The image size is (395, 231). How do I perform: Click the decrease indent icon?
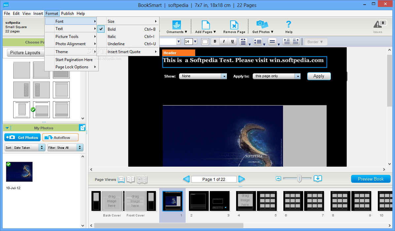[x=295, y=42]
